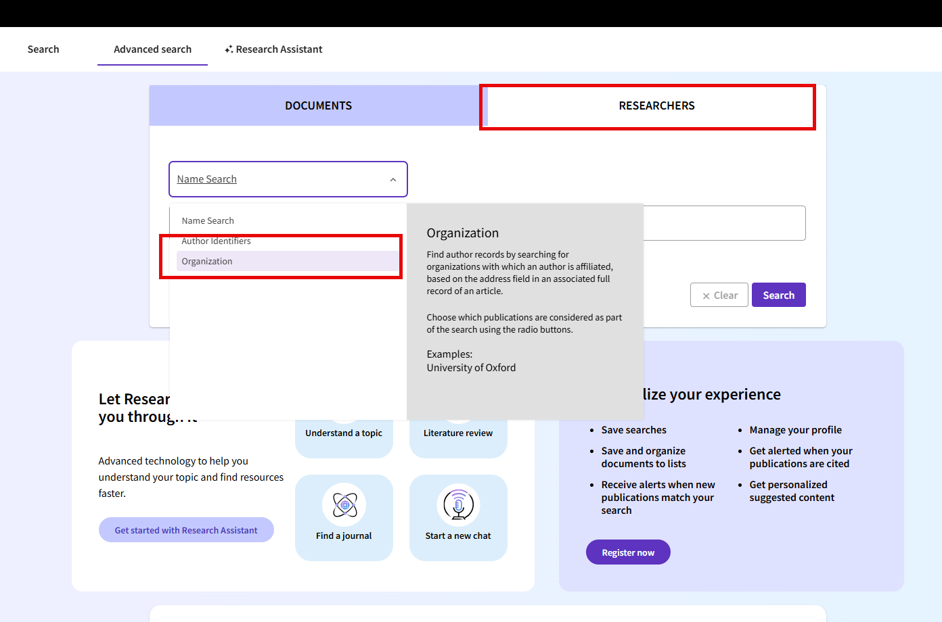Click the Find a journal atom icon
This screenshot has height=622, width=942.
click(x=344, y=505)
